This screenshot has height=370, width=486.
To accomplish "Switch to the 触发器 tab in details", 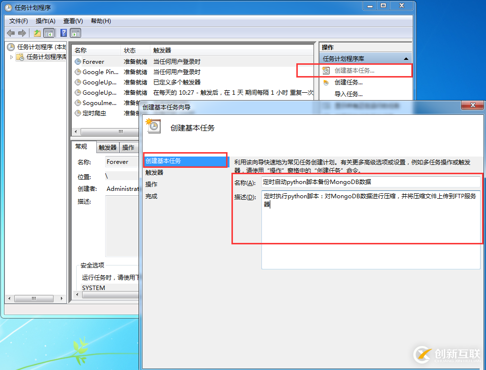I will click(108, 147).
